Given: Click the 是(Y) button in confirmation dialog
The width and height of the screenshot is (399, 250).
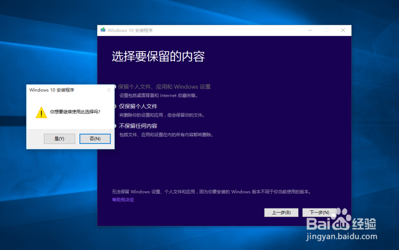Looking at the screenshot, I should (x=59, y=139).
